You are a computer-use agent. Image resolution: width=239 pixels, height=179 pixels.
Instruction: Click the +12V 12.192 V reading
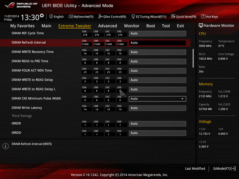coord(204,134)
